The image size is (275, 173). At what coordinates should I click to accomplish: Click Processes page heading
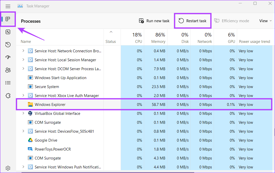pos(31,21)
